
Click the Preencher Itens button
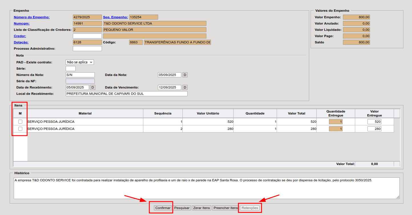(226, 208)
